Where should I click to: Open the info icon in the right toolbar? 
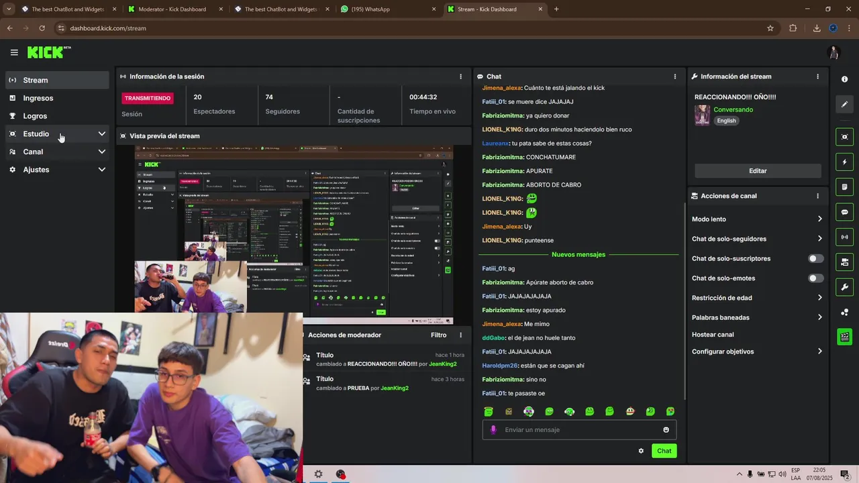[844, 79]
